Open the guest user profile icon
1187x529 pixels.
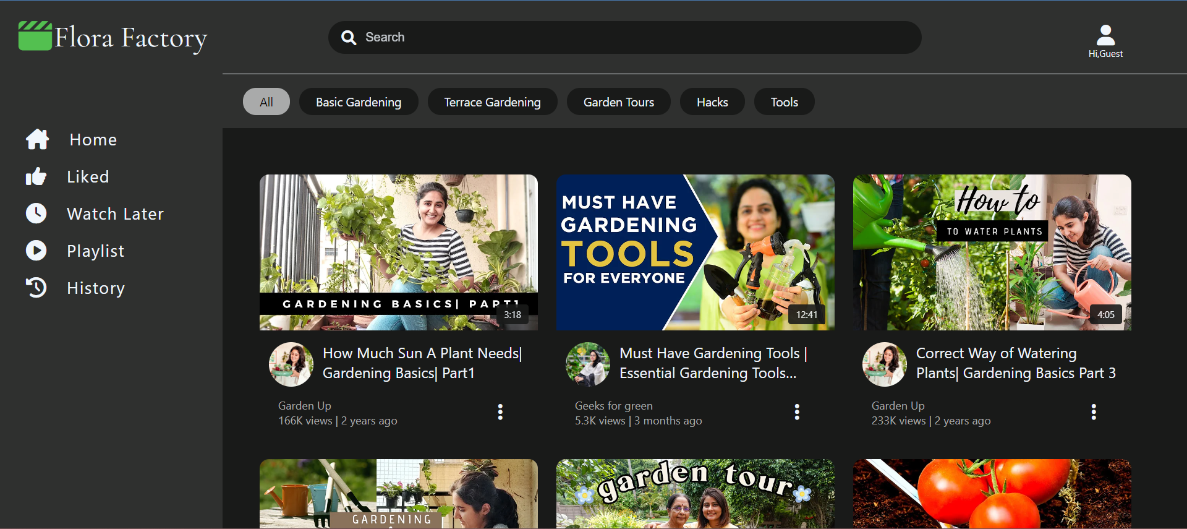point(1105,35)
